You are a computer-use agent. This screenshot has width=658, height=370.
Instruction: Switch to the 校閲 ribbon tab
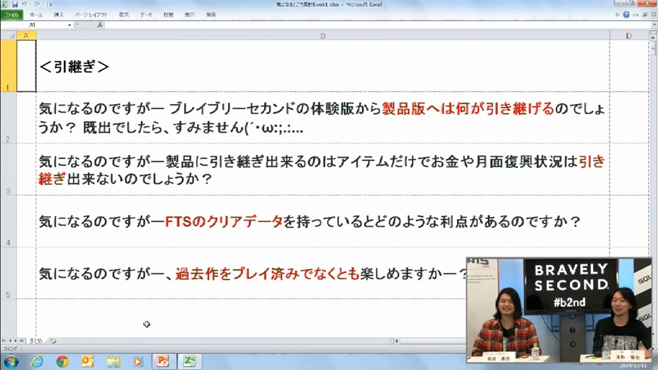click(x=168, y=15)
